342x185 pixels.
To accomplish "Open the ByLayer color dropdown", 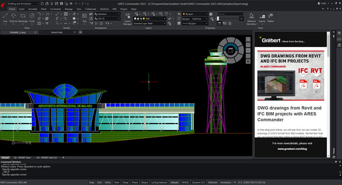I will pyautogui.click(x=195, y=14).
